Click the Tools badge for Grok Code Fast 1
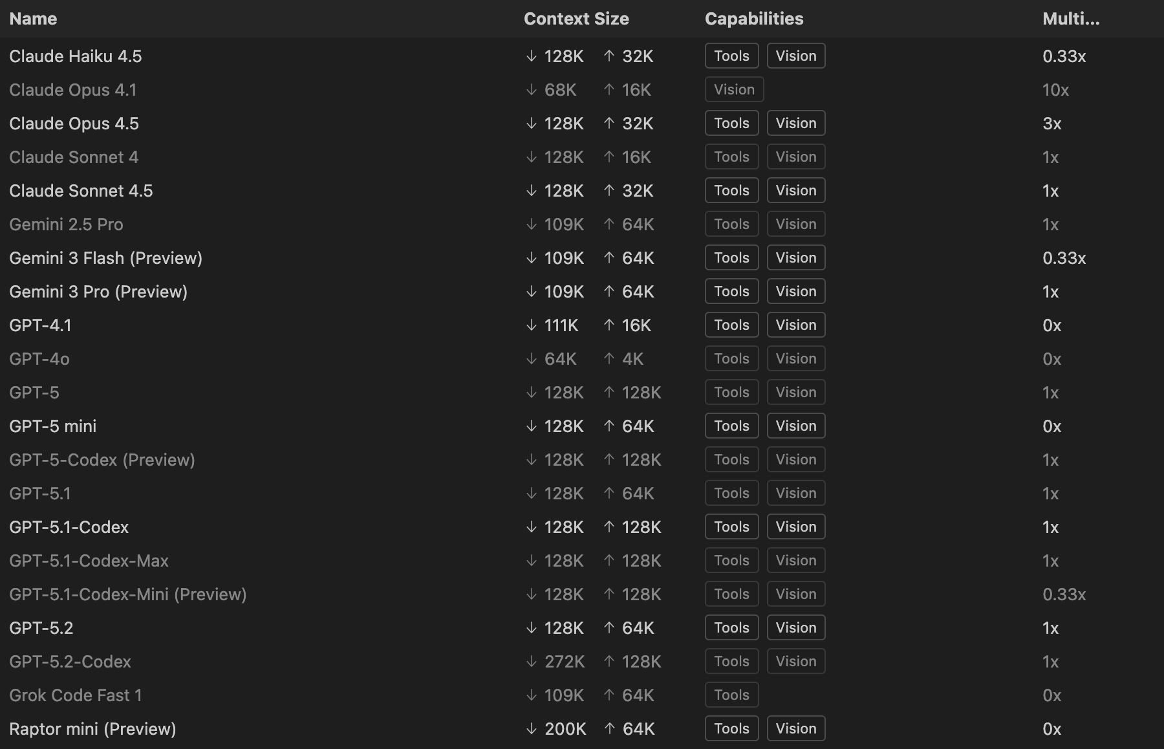1164x749 pixels. [x=731, y=695]
